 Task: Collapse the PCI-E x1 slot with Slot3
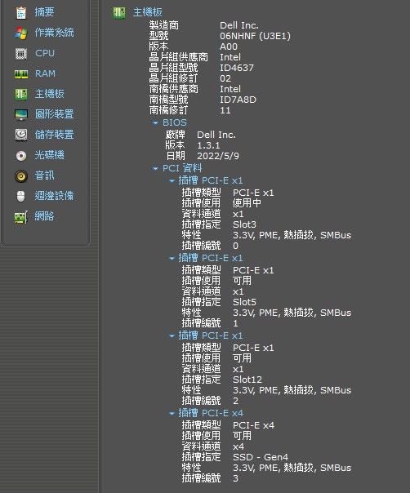(172, 180)
